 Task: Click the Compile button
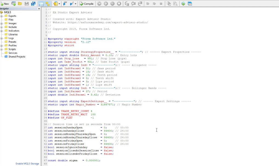click(86, 4)
